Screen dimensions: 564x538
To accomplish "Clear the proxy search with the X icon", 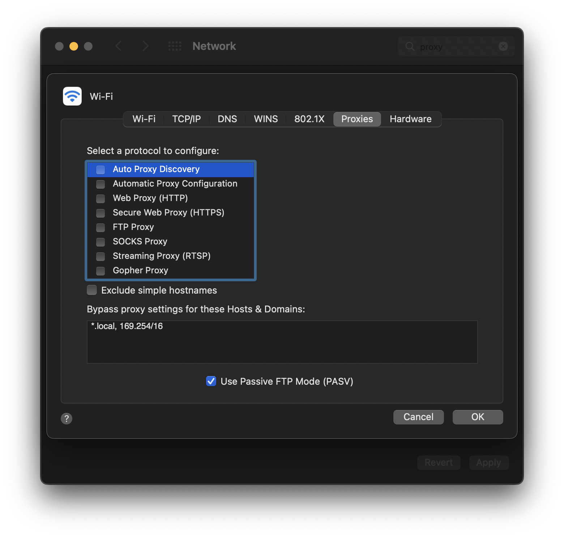I will (503, 46).
